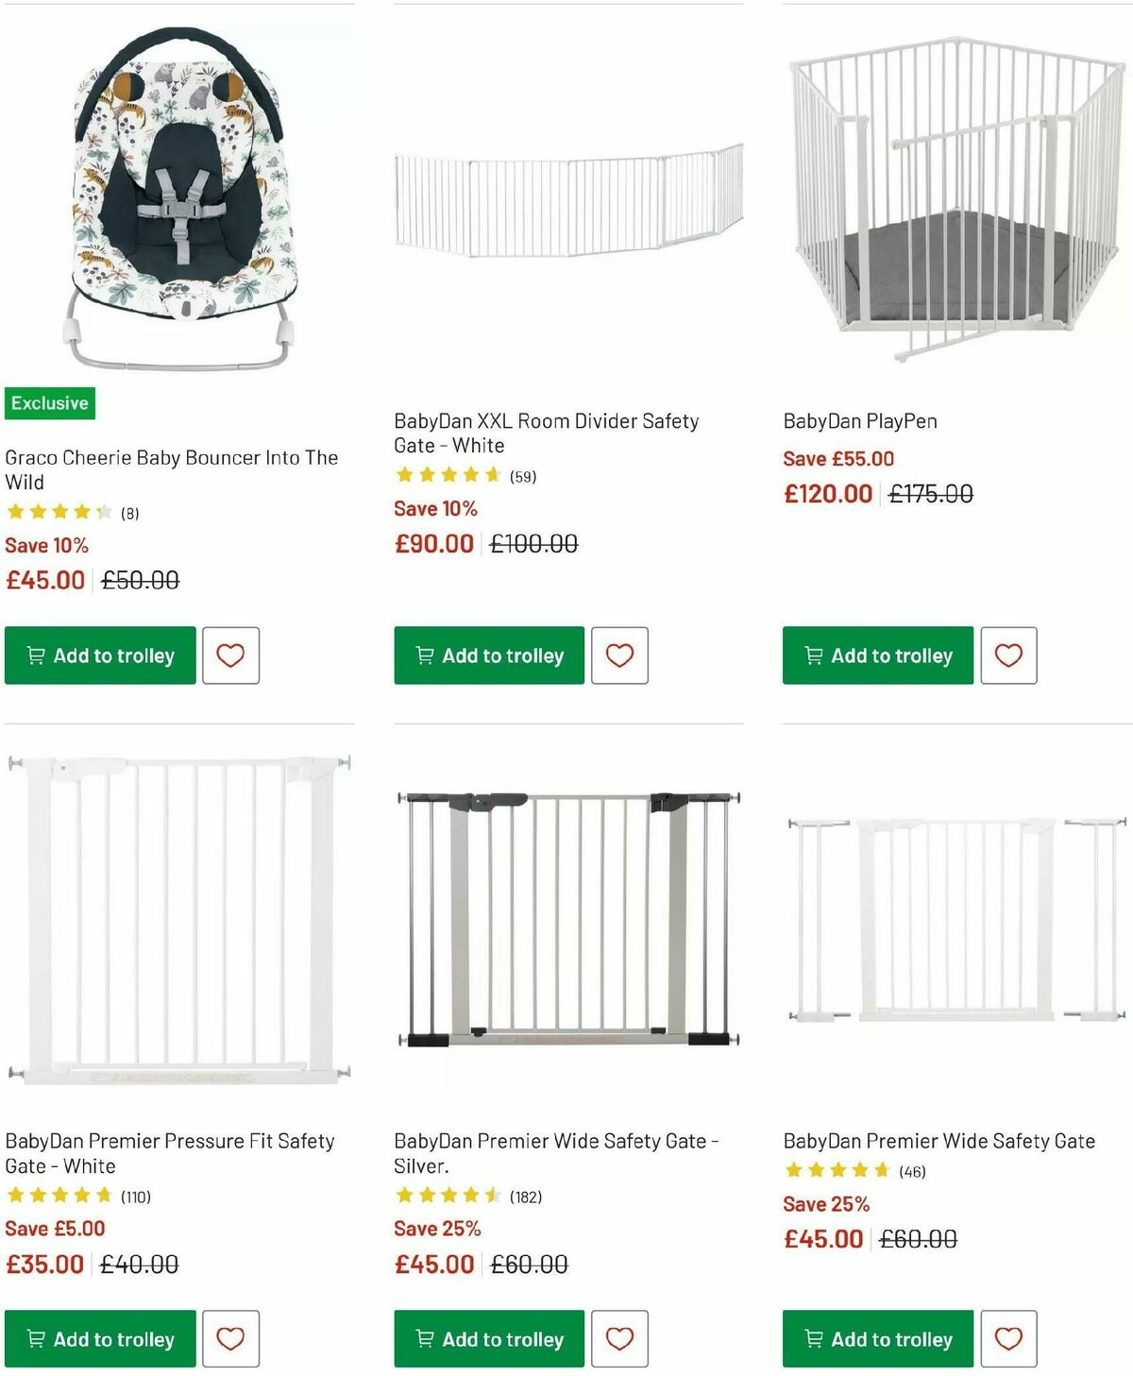Select the star rating for Graco Cheerie bouncer

(59, 511)
